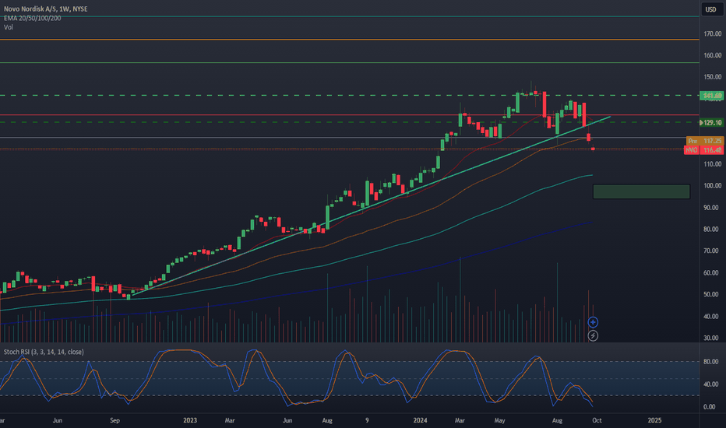Click the 110.00 price axis value
This screenshot has height=428, width=726.
point(713,163)
